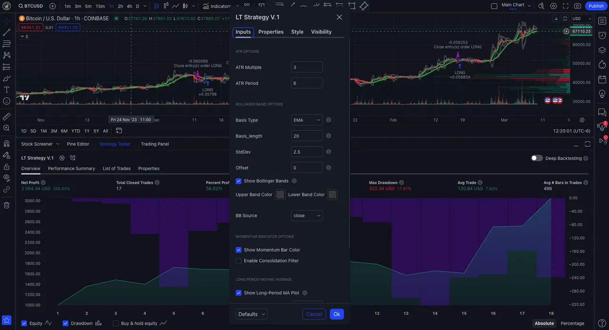Enable Buy & hold equity checkbox
The width and height of the screenshot is (609, 330).
[116, 323]
